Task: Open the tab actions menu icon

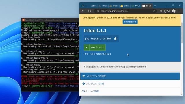Action: click(x=83, y=6)
